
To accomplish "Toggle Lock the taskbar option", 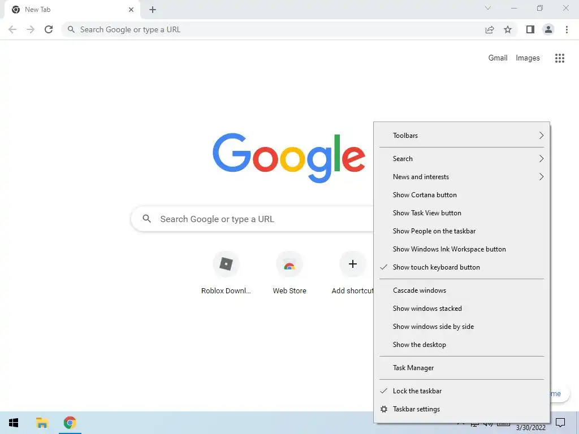I will click(x=461, y=391).
